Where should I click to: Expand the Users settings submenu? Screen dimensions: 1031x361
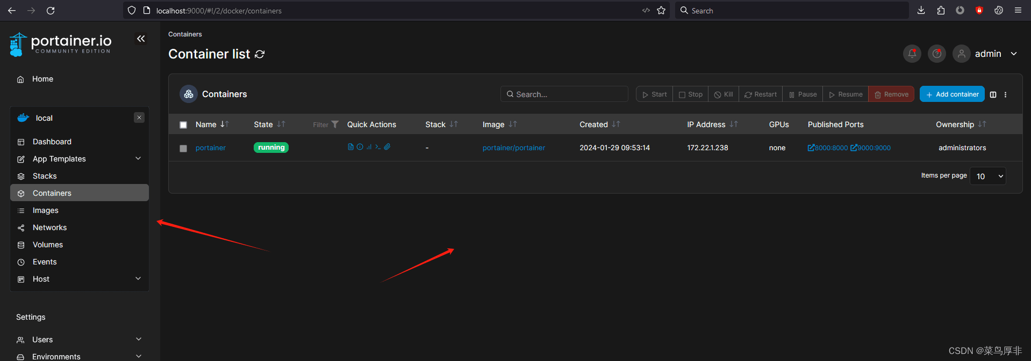(x=139, y=339)
